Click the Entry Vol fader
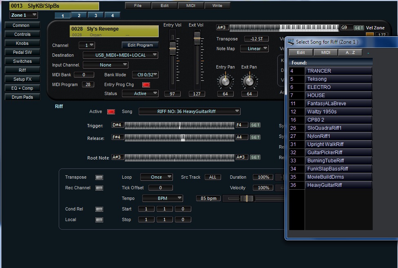 click(x=172, y=48)
